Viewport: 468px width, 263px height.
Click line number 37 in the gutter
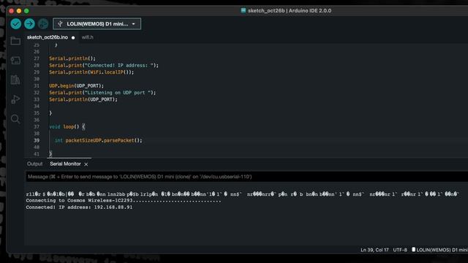pyautogui.click(x=37, y=126)
